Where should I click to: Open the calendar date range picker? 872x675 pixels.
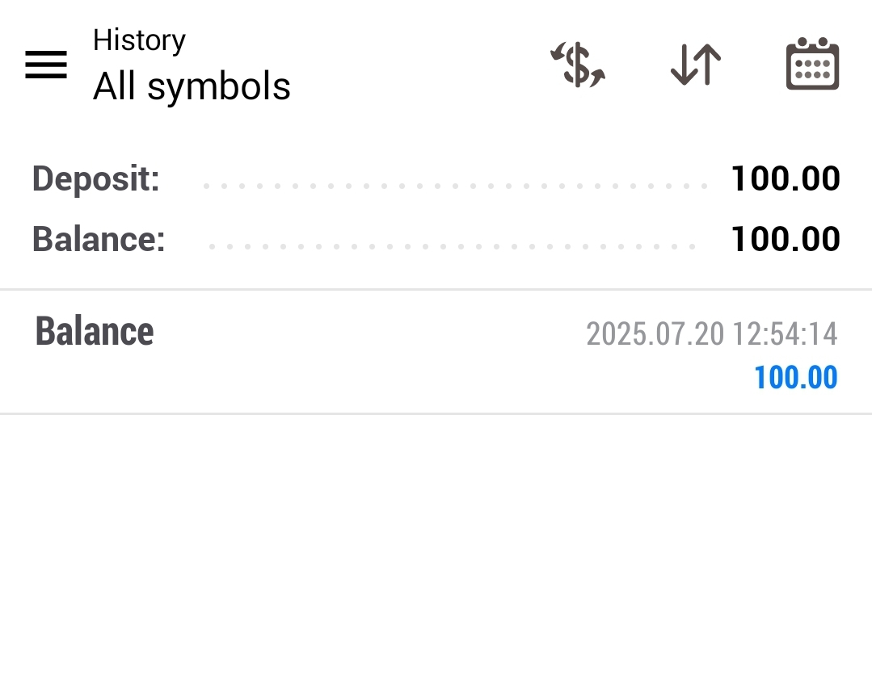pos(812,65)
